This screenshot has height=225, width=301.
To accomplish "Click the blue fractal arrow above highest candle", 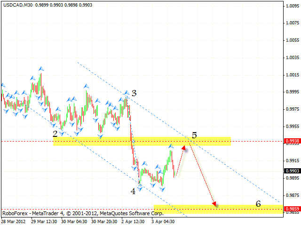I will click(41, 68).
